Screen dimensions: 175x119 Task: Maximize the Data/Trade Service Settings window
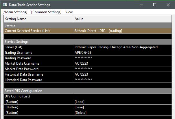(x=155, y=5)
